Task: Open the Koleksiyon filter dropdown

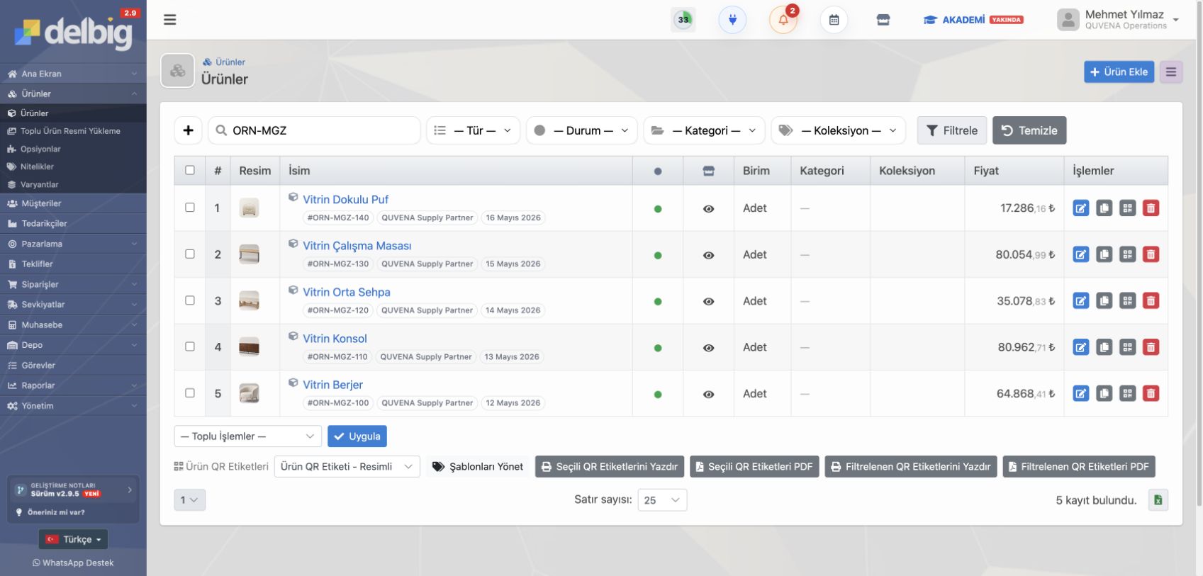Action: coord(839,130)
